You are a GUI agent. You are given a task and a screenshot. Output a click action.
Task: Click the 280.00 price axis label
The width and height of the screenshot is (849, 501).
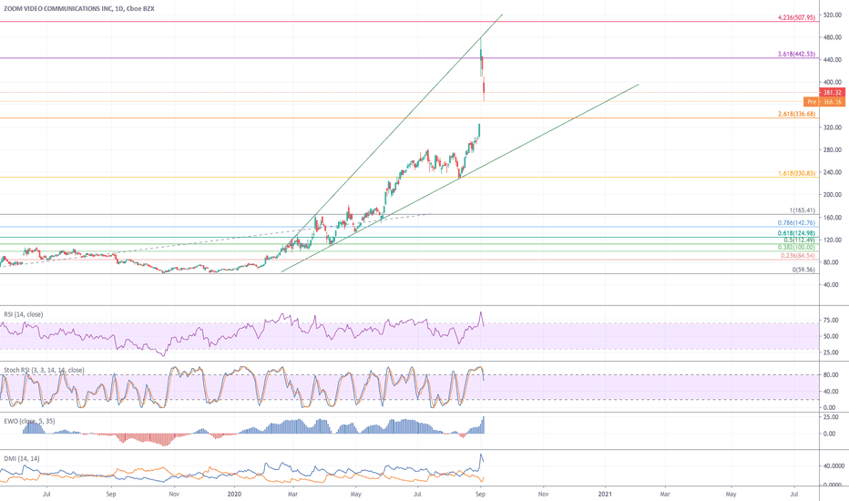click(833, 149)
